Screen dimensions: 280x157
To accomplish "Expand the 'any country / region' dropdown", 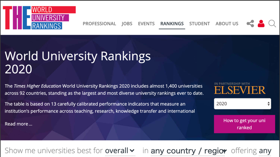I will 189,151.
